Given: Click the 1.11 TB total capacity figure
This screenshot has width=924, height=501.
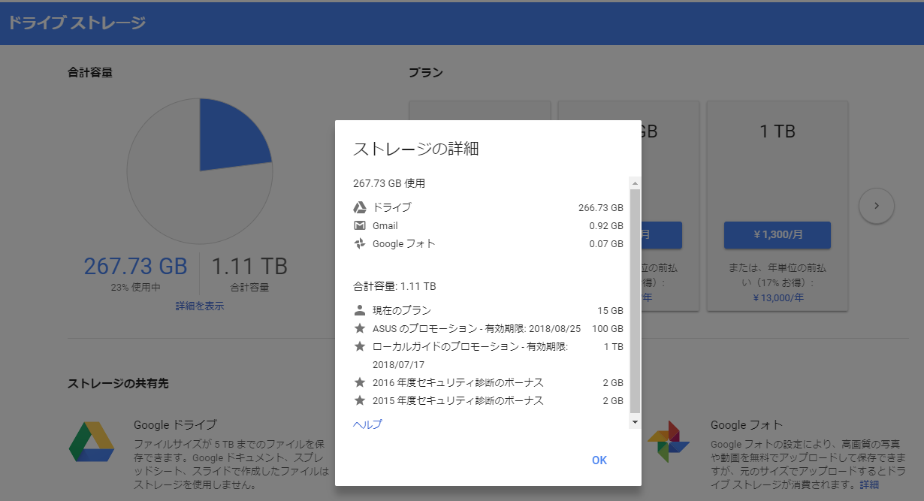Looking at the screenshot, I should [249, 266].
